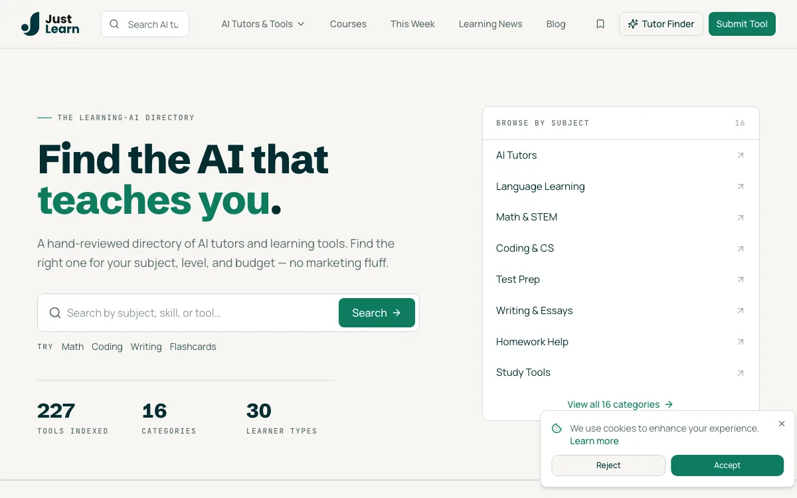Viewport: 797px width, 498px height.
Task: Accept cookies in the banner
Action: (727, 465)
